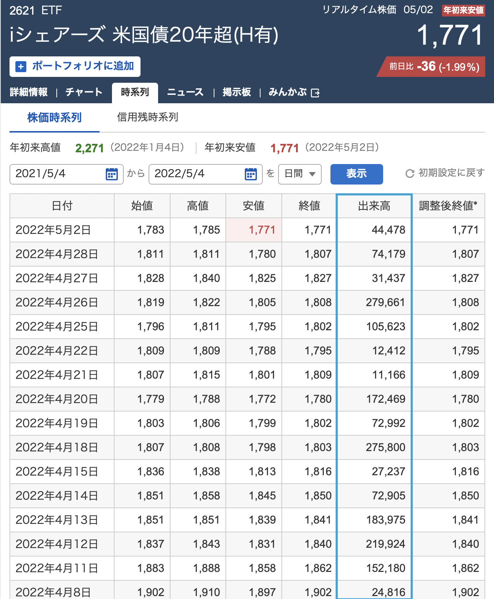
Task: Click the end date field 2022/5/4
Action: pos(206,174)
